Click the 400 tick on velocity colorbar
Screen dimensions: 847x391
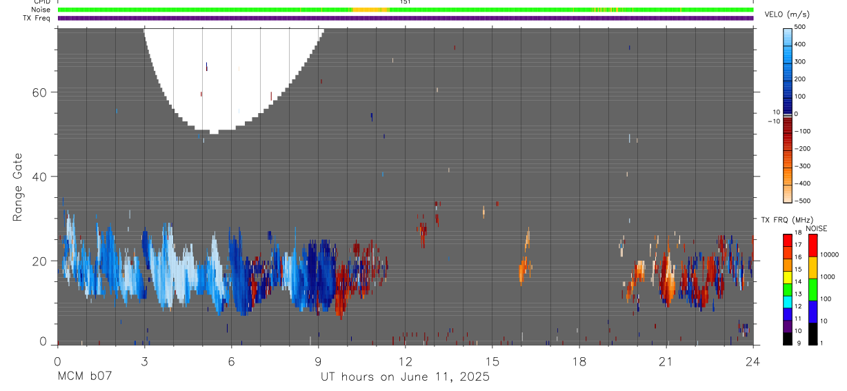(x=801, y=44)
